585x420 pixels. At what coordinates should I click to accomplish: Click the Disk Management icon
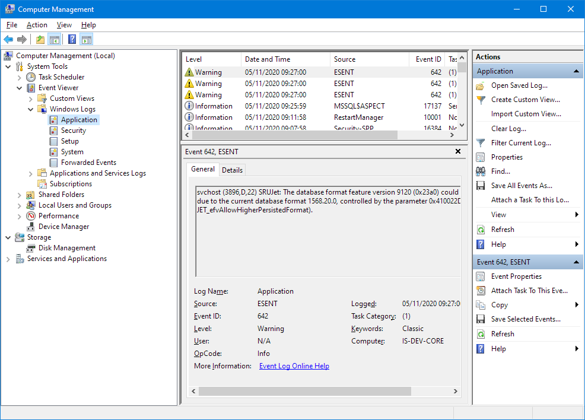(31, 248)
